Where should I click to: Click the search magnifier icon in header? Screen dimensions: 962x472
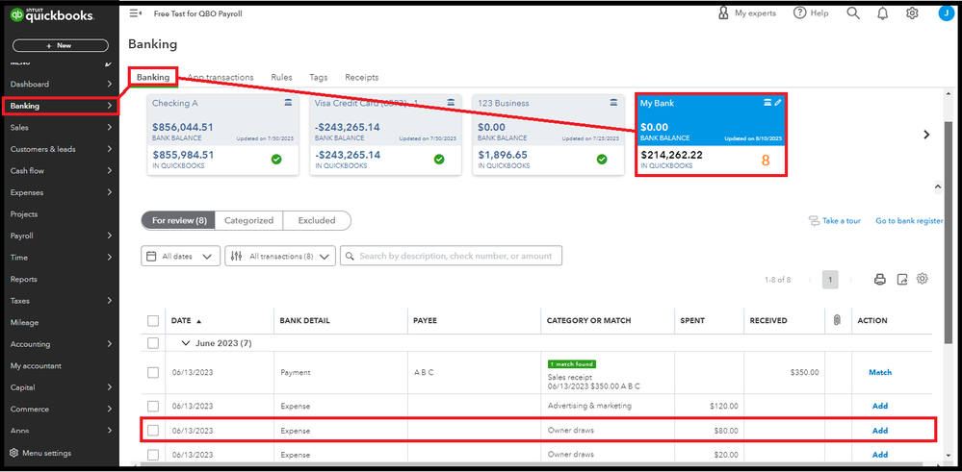click(x=853, y=12)
